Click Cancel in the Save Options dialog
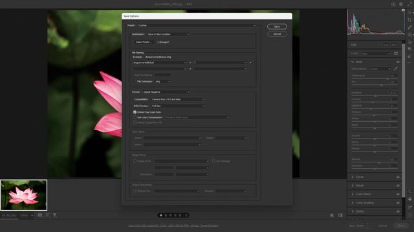414x232 pixels. [x=277, y=34]
